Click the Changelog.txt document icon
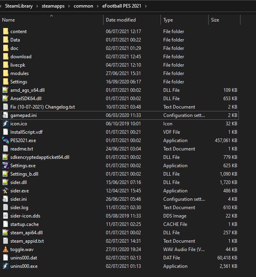This screenshot has height=277, width=256. point(6,107)
